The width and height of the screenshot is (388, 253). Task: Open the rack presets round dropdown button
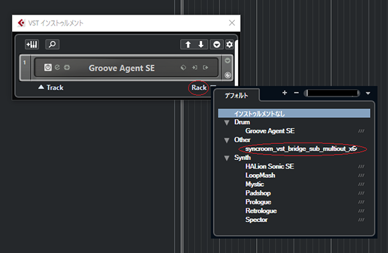217,45
